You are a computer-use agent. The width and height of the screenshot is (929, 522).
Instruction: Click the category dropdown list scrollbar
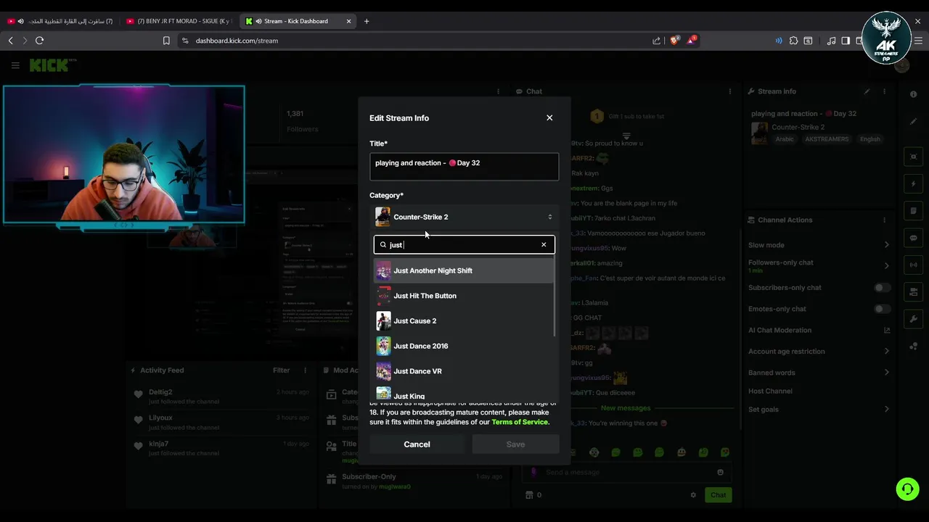click(x=555, y=297)
